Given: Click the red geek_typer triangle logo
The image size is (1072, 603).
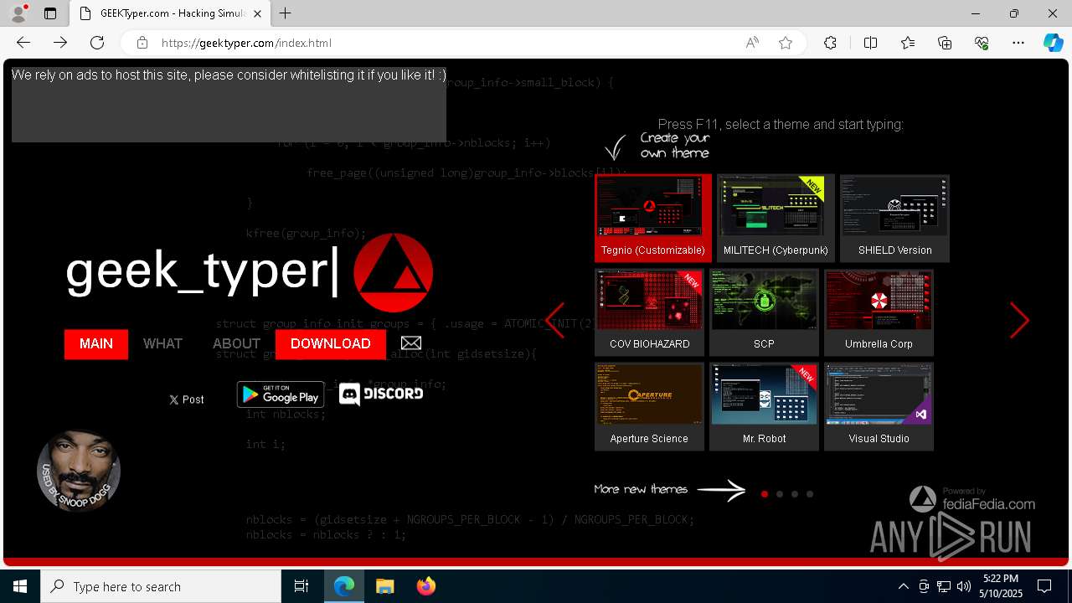Looking at the screenshot, I should pyautogui.click(x=393, y=273).
